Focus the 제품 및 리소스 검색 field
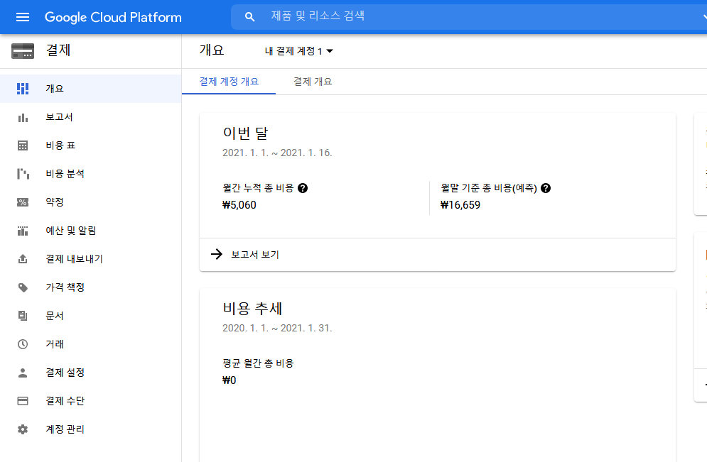 (469, 16)
